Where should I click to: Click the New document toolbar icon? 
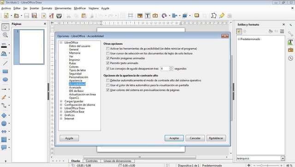coord(6,16)
